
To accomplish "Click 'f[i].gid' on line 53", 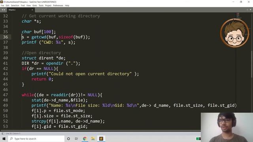I will point(41,126).
